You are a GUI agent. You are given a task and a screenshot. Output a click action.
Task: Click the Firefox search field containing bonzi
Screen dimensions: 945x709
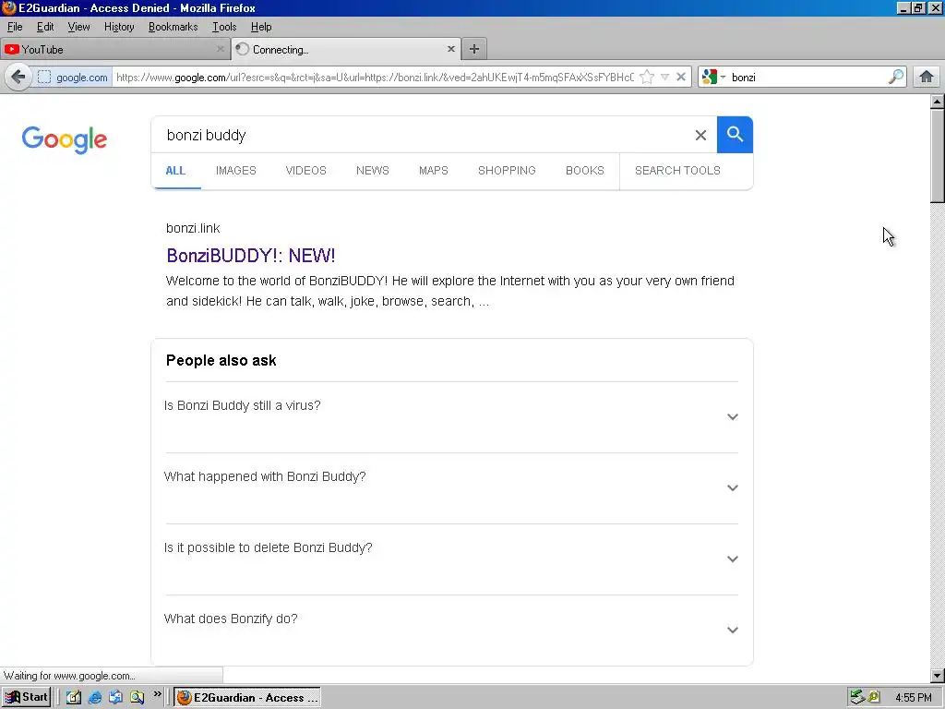point(807,78)
